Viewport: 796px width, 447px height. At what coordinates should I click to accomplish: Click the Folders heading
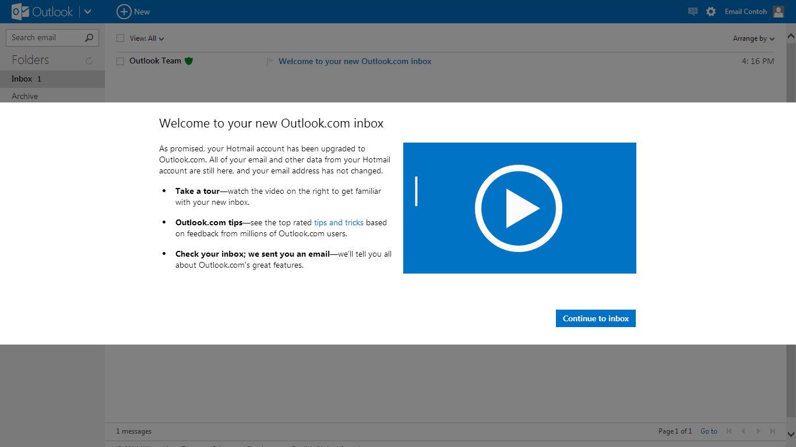coord(30,60)
